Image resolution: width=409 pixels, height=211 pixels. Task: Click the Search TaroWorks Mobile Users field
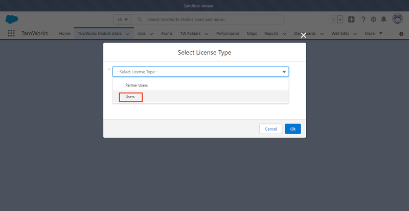pyautogui.click(x=212, y=19)
